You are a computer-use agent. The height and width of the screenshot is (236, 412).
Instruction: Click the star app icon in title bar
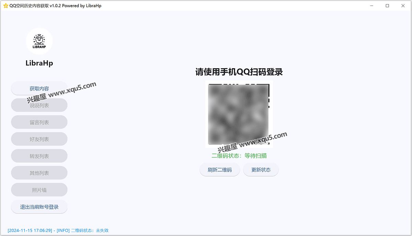click(x=5, y=5)
